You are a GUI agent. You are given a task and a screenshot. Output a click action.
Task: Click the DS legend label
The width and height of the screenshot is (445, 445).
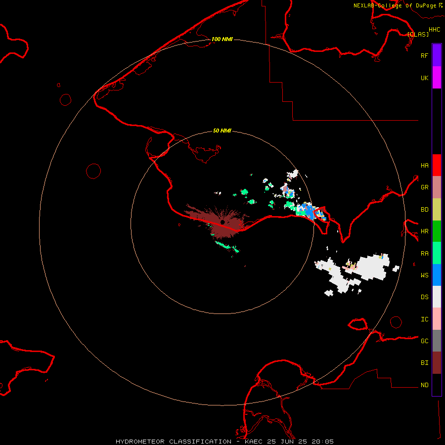pyautogui.click(x=424, y=297)
